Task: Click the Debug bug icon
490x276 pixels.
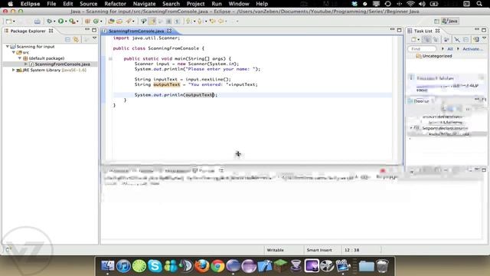Action: (x=49, y=21)
